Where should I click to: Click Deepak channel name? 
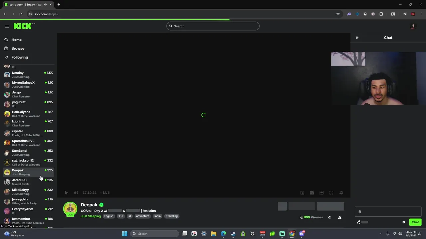(x=89, y=205)
